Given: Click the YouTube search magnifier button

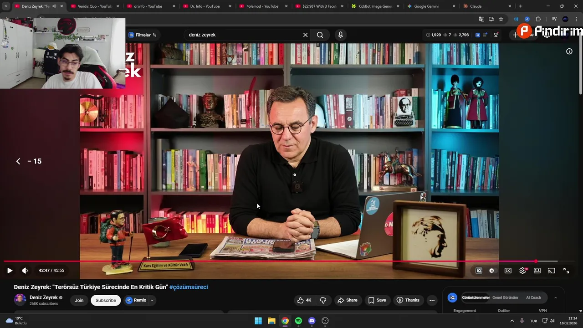Looking at the screenshot, I should pos(320,35).
